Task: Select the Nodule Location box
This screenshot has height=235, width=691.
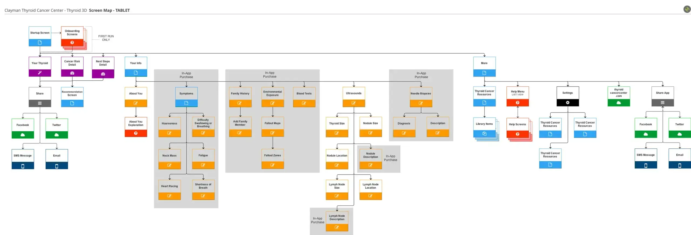Action: point(337,156)
